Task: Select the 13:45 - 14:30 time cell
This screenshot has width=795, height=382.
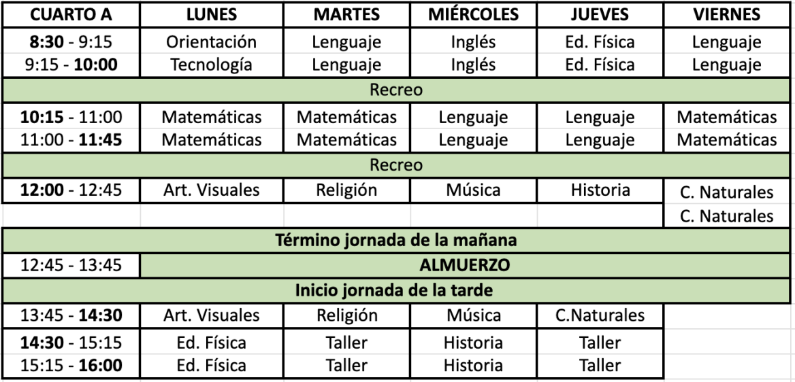Action: click(x=71, y=315)
